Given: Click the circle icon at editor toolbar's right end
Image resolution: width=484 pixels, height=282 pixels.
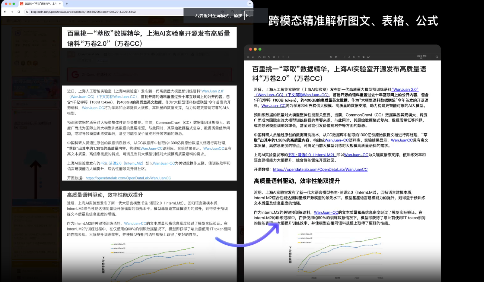Looking at the screenshot, I should [437, 57].
